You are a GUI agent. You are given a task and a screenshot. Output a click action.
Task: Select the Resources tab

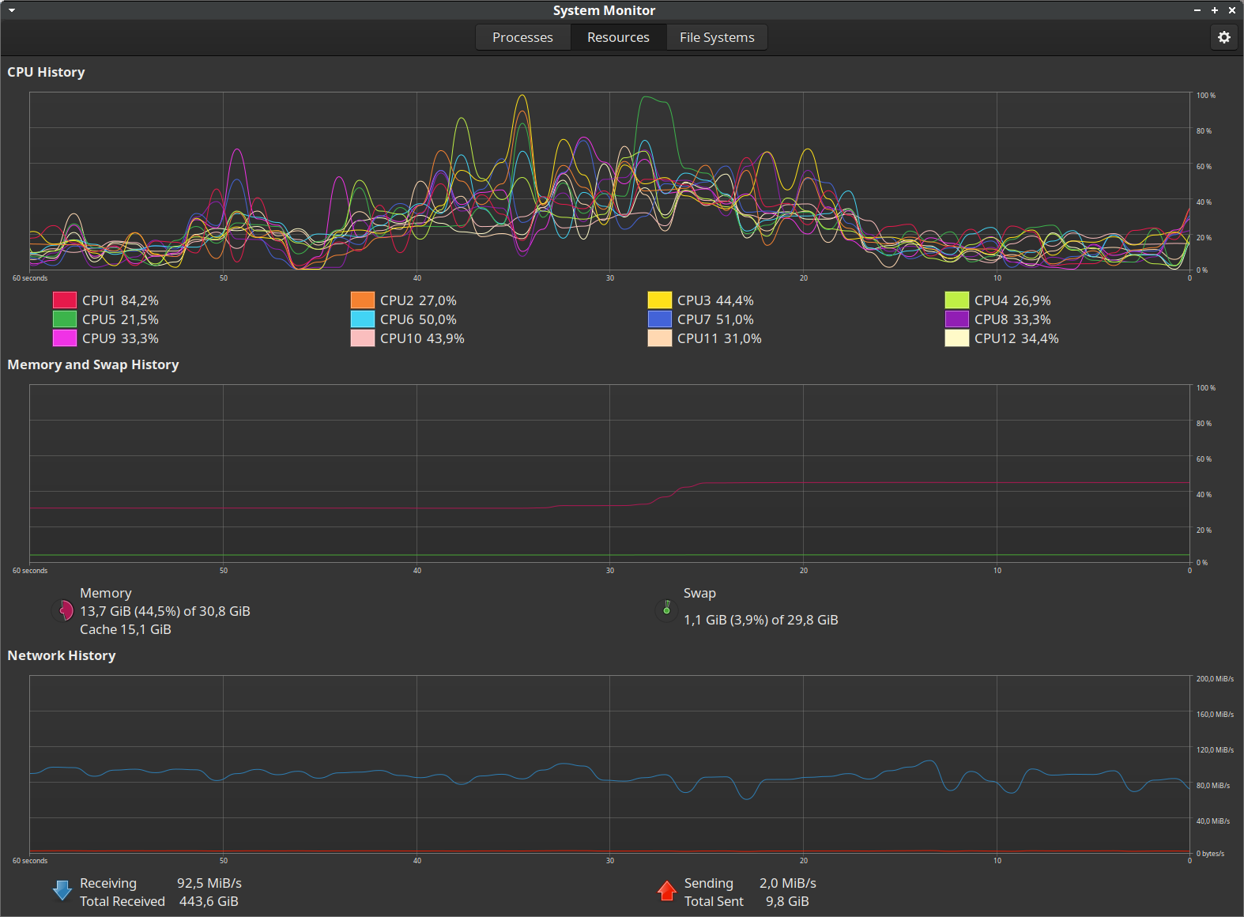click(x=618, y=37)
